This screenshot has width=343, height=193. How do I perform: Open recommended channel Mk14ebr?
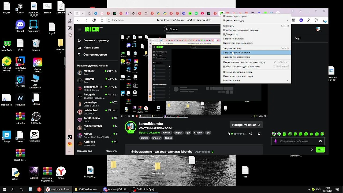point(97,72)
